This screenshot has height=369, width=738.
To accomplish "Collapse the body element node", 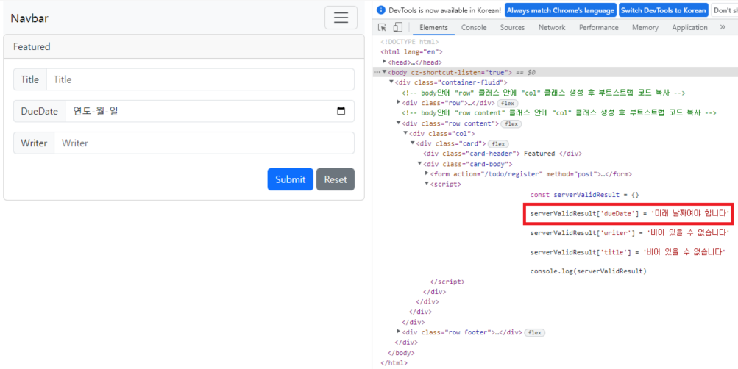I will (385, 72).
